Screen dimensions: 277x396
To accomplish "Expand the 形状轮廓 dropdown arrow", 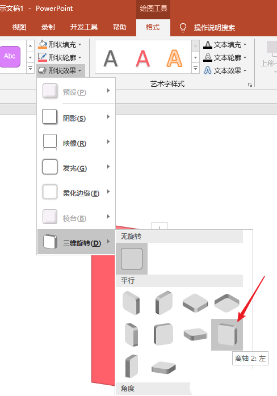I will (x=80, y=57).
